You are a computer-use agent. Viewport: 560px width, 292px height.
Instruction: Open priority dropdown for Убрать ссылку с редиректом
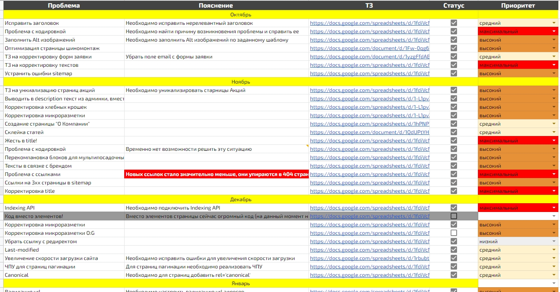pos(554,242)
